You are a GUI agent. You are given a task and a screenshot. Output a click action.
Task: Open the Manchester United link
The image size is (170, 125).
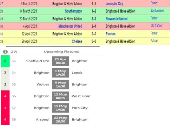point(70,26)
